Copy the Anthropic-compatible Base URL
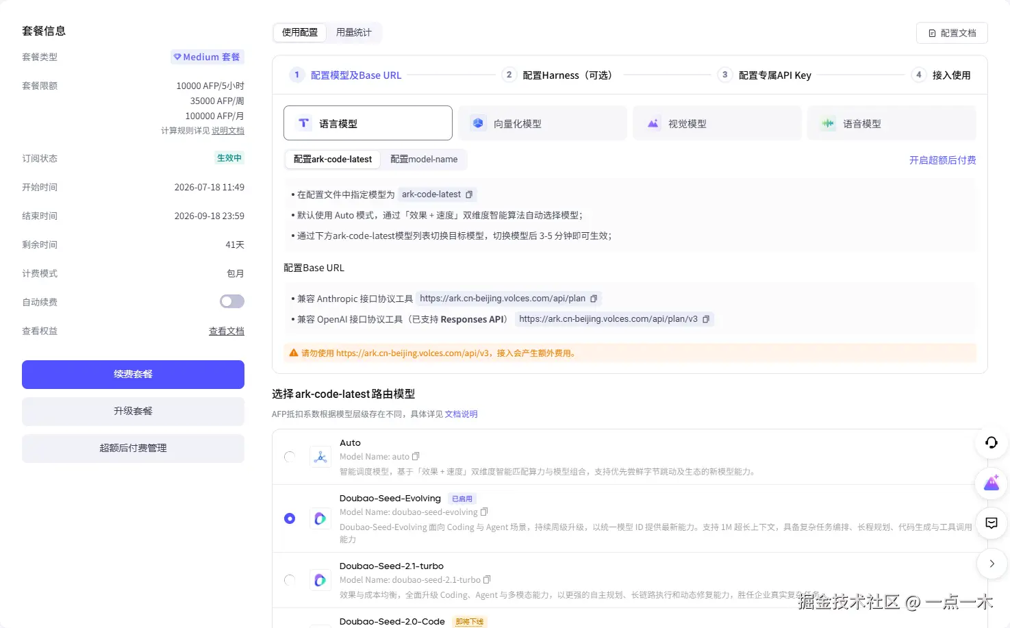Viewport: 1010px width, 628px height. tap(594, 299)
